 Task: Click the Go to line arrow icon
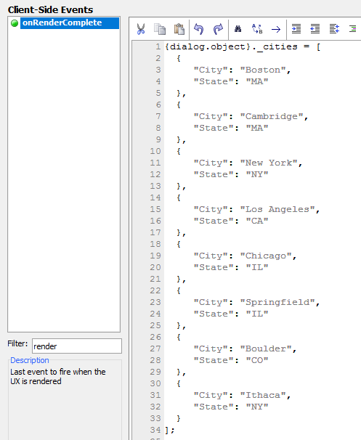[x=276, y=29]
